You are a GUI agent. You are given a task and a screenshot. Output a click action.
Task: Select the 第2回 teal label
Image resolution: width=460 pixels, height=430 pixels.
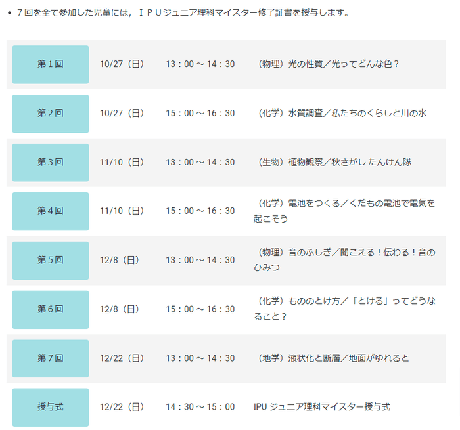coord(51,114)
